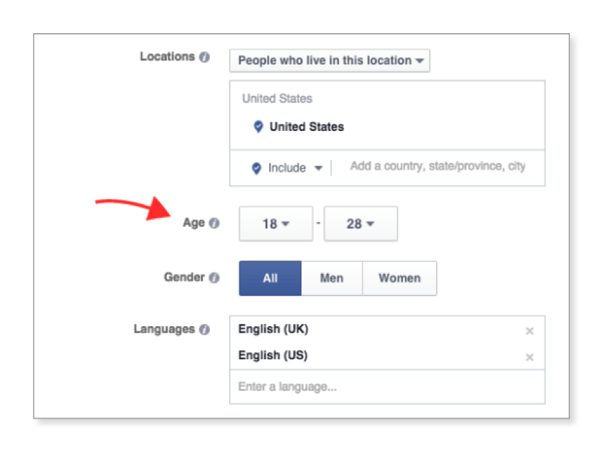
Task: Click the Languages info icon
Action: pyautogui.click(x=204, y=330)
